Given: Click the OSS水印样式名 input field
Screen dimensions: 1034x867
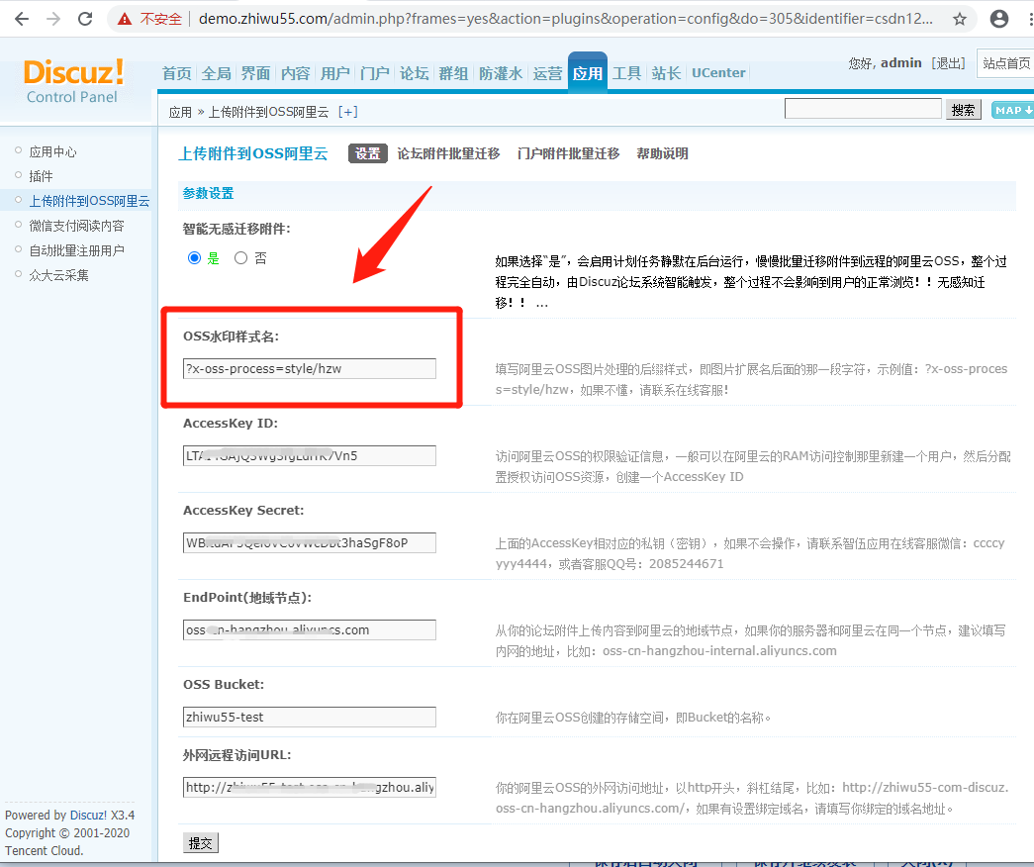Looking at the screenshot, I should tap(310, 369).
